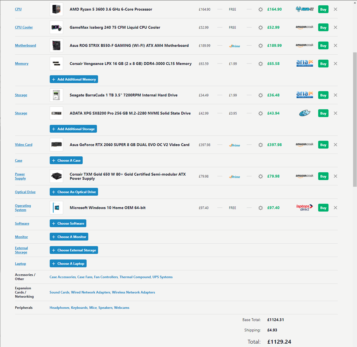This screenshot has width=357, height=347.
Task: Click Prime shipping icon for video card
Action: click(x=235, y=145)
